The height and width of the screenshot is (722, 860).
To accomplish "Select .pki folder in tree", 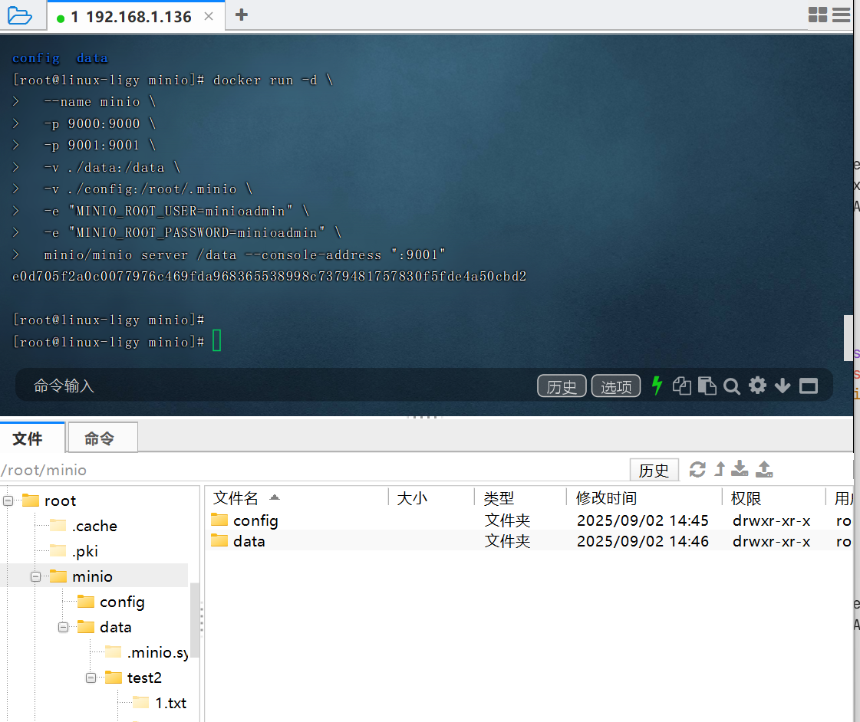I will pyautogui.click(x=74, y=551).
